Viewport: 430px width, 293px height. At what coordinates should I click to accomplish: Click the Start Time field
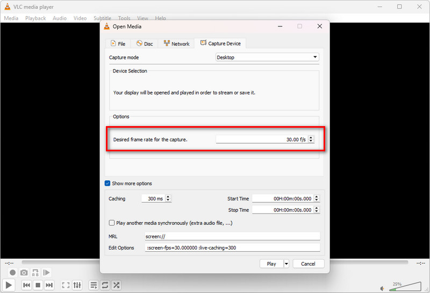tap(283, 199)
